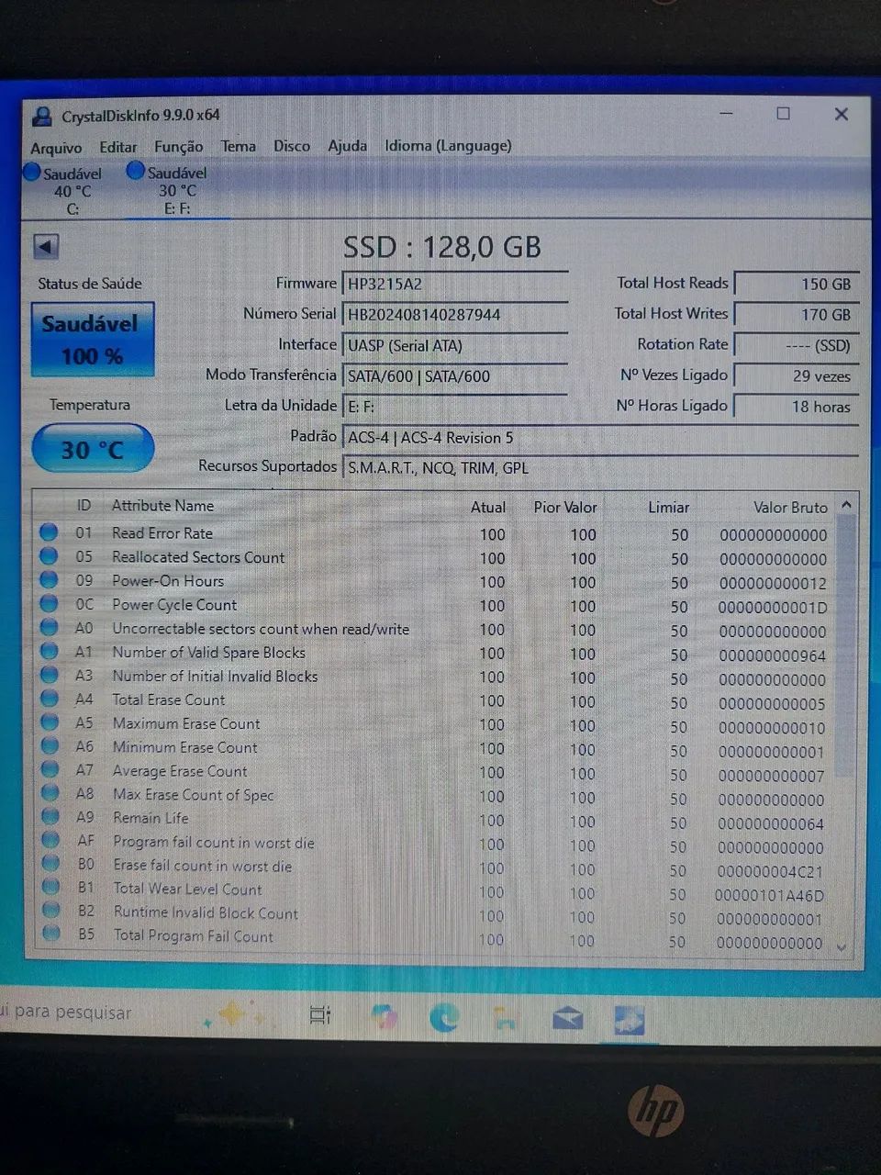Click the Rotation Rate value ---- (SSD)
Image resolution: width=881 pixels, height=1175 pixels.
797,346
